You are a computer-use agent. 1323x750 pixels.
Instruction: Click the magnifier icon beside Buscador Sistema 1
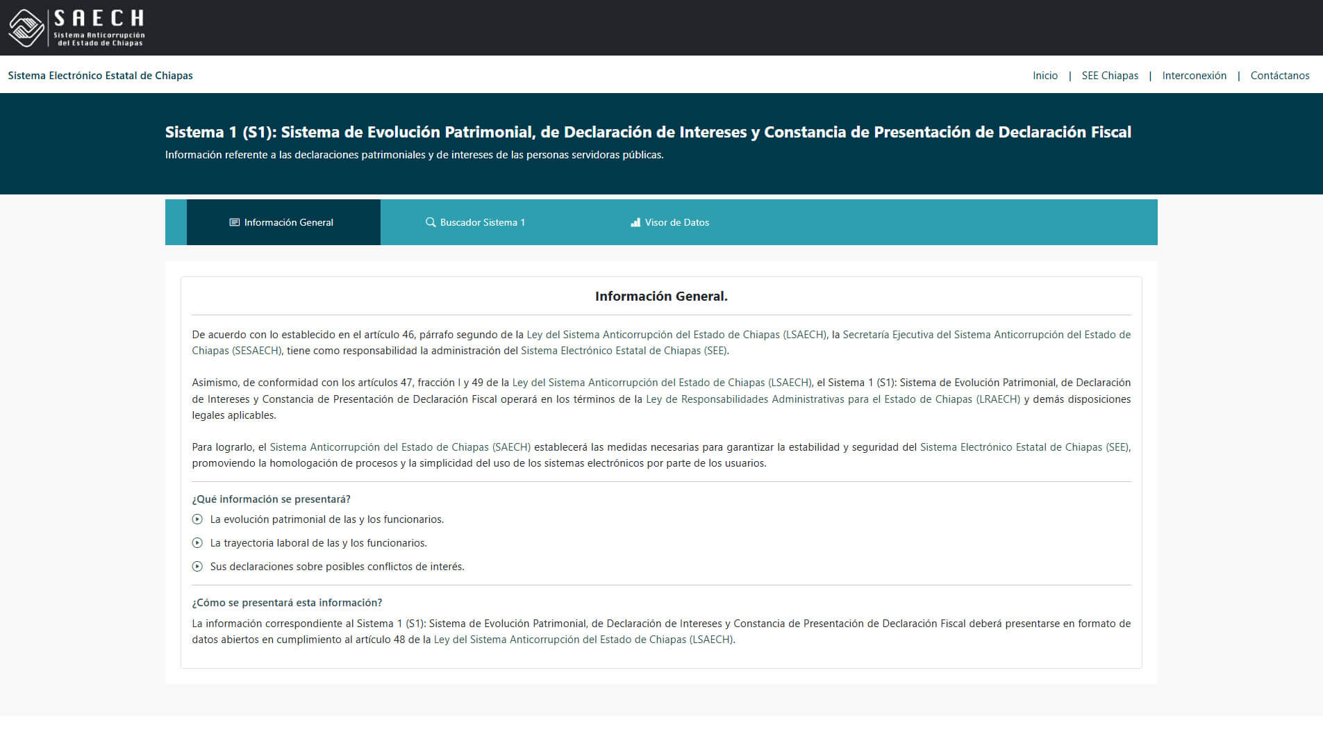[431, 222]
